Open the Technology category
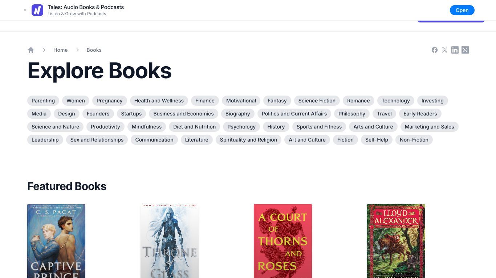496x278 pixels. 395,101
